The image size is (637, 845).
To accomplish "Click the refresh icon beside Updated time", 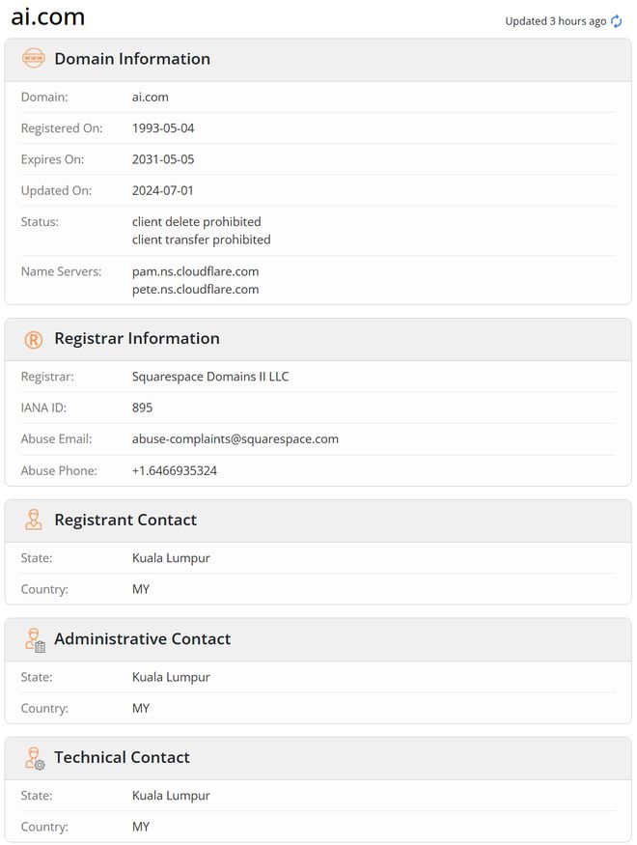I will click(x=617, y=21).
